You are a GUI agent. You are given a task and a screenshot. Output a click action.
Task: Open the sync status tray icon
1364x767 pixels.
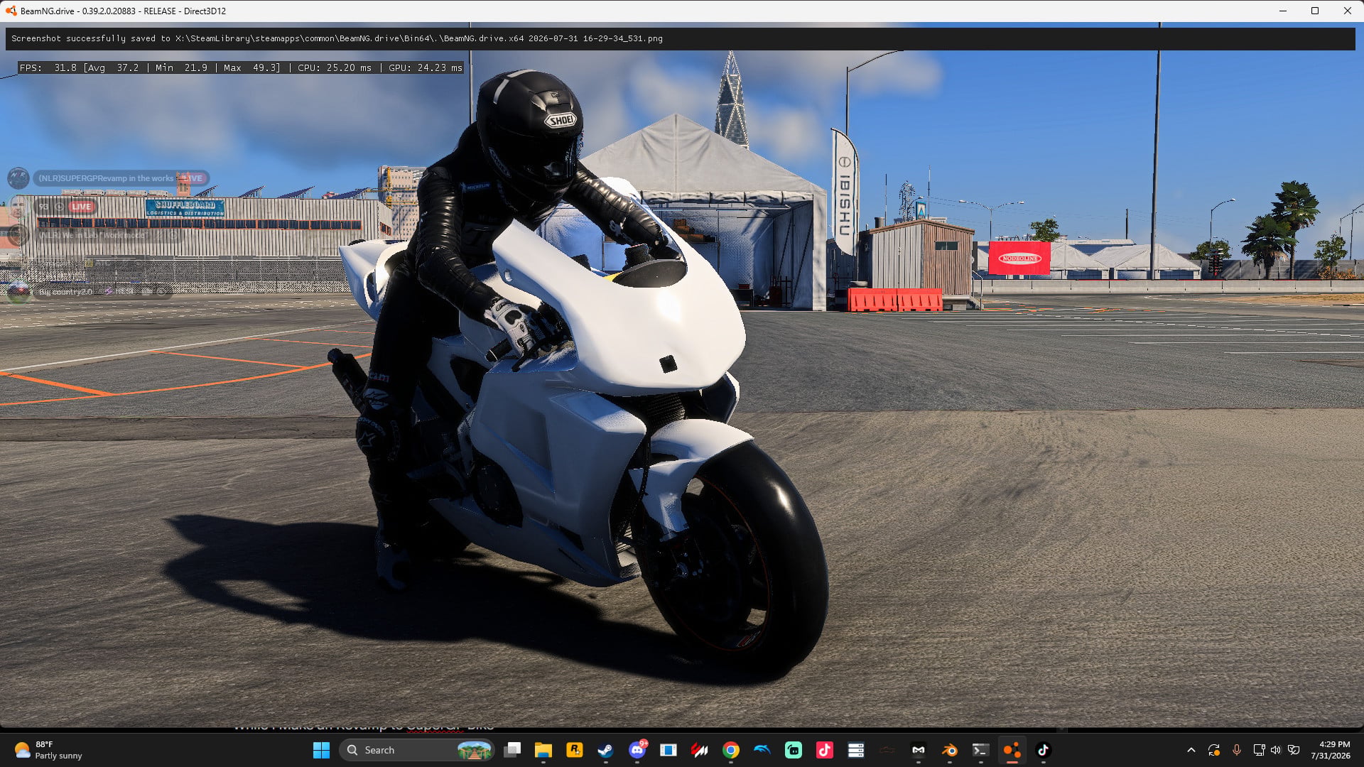[x=1214, y=750]
